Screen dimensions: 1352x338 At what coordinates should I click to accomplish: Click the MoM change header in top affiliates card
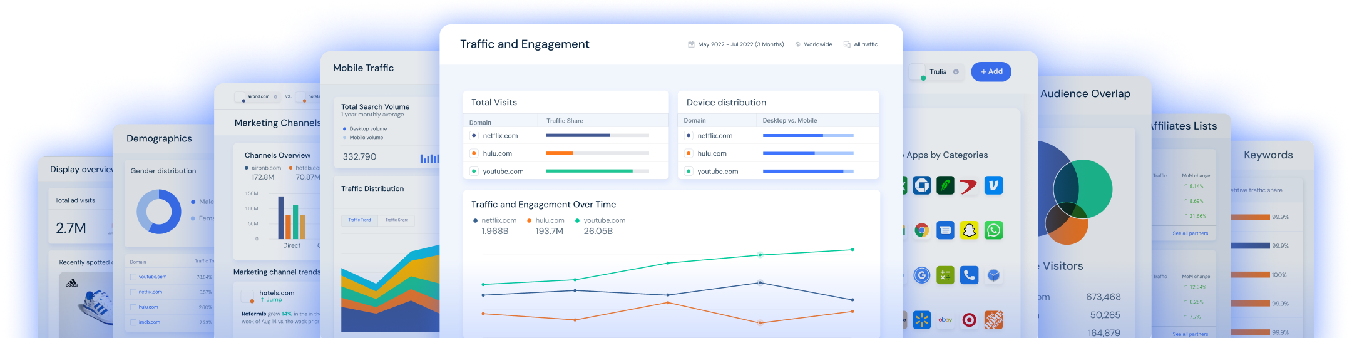(x=1196, y=175)
